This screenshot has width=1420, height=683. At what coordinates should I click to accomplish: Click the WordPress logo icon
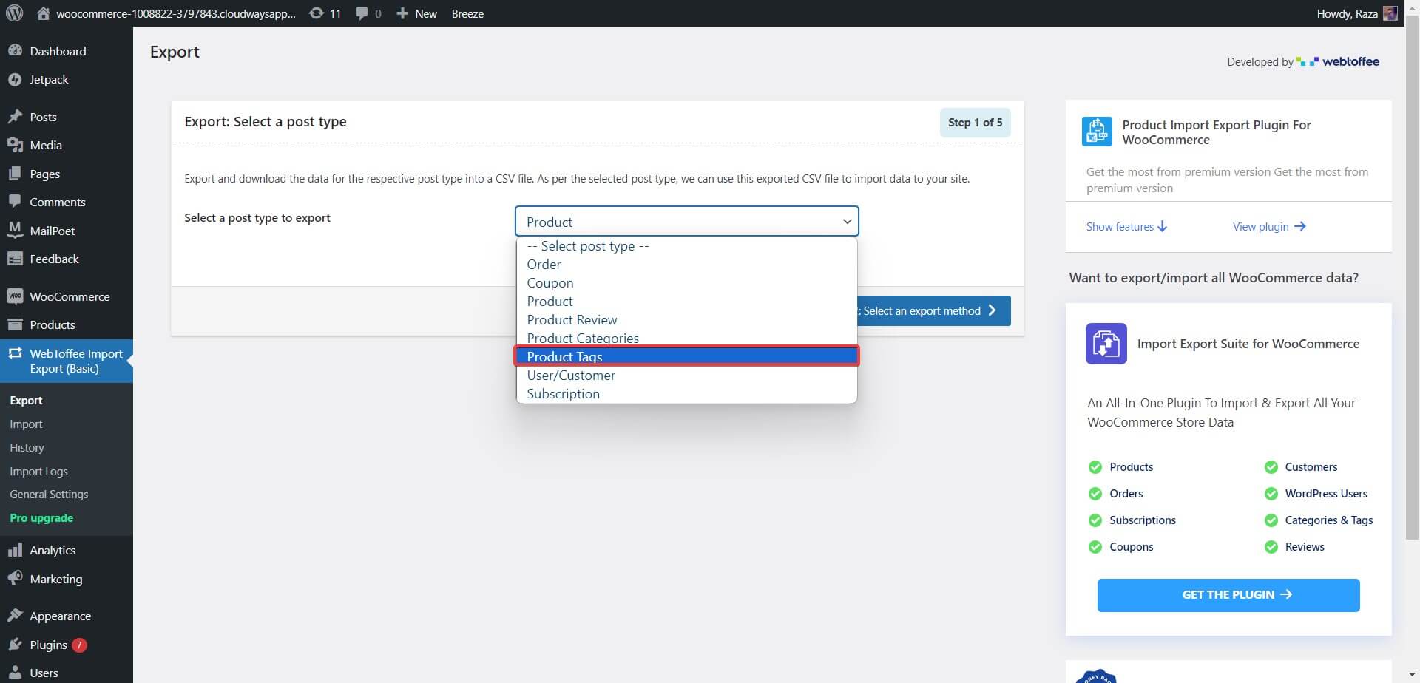pyautogui.click(x=15, y=13)
